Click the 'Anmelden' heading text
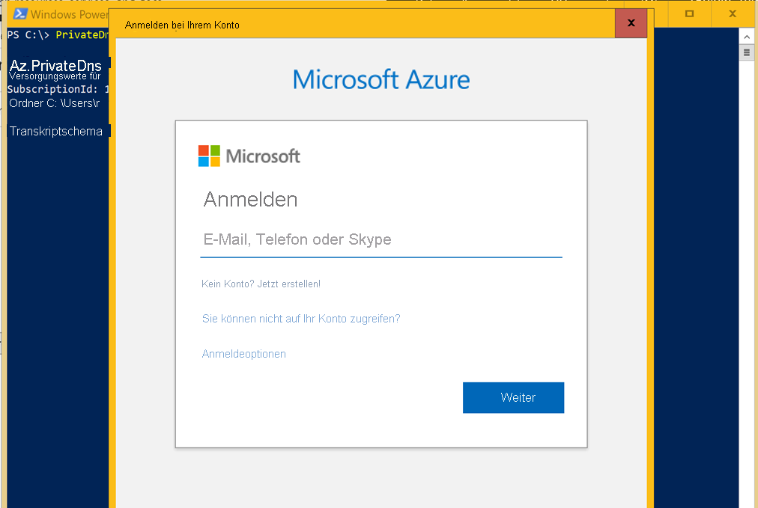Image resolution: width=758 pixels, height=508 pixels. tap(250, 200)
